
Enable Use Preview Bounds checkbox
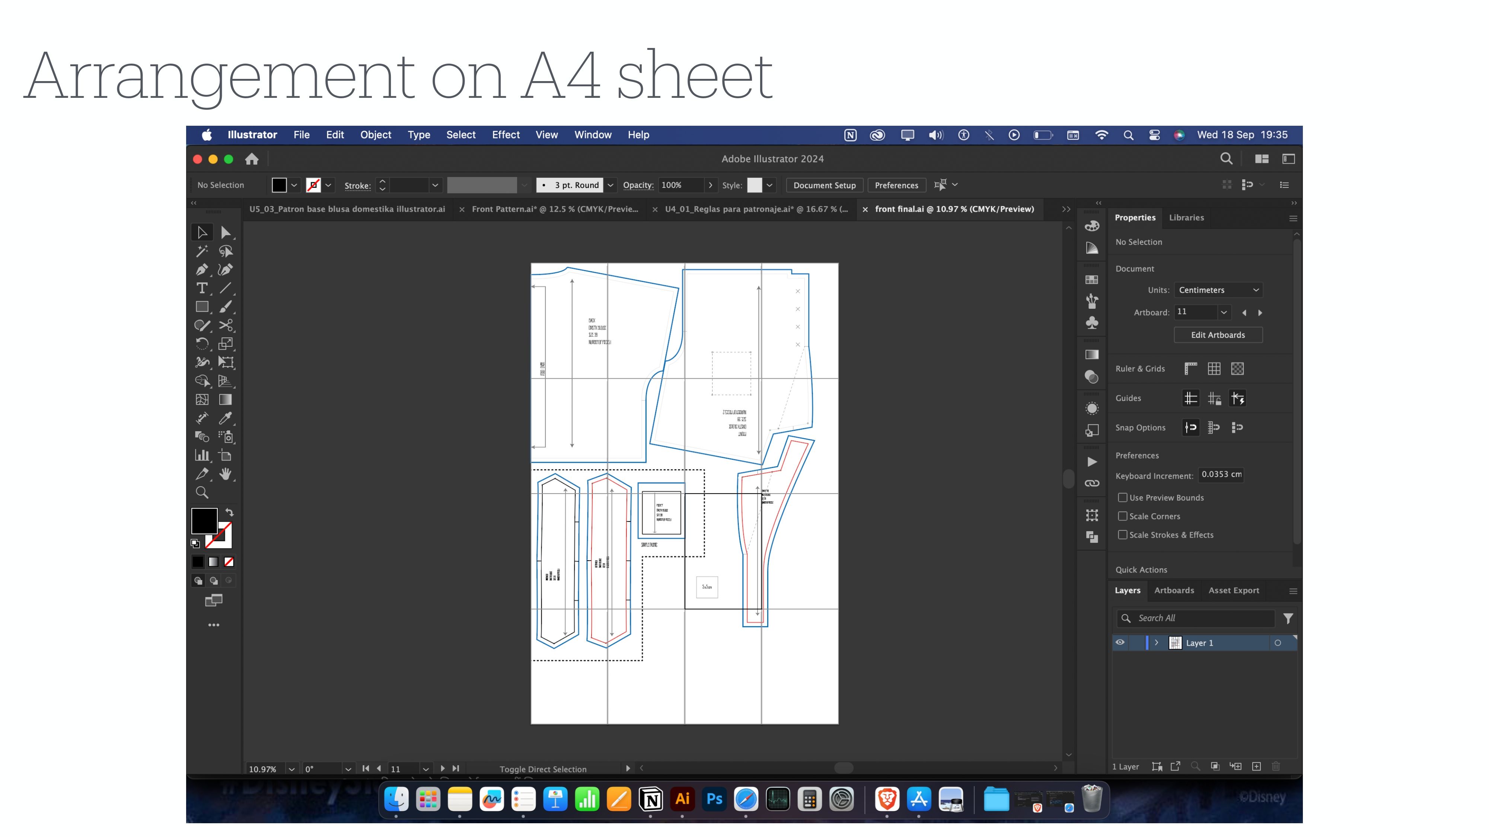click(x=1123, y=497)
